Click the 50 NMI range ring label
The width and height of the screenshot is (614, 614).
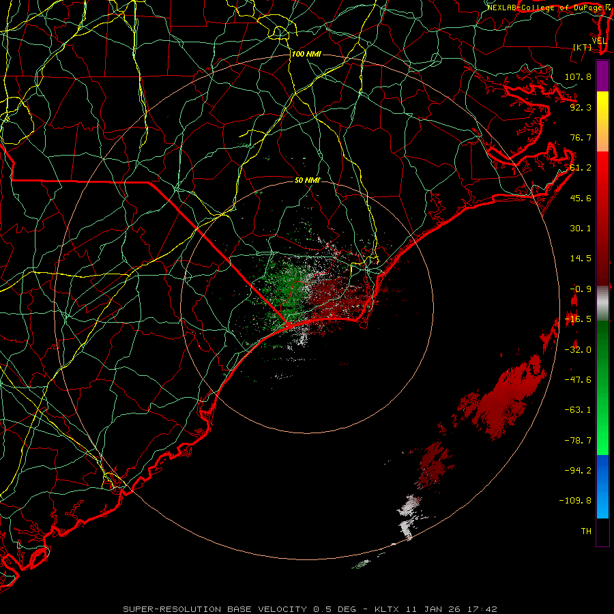[x=307, y=180]
